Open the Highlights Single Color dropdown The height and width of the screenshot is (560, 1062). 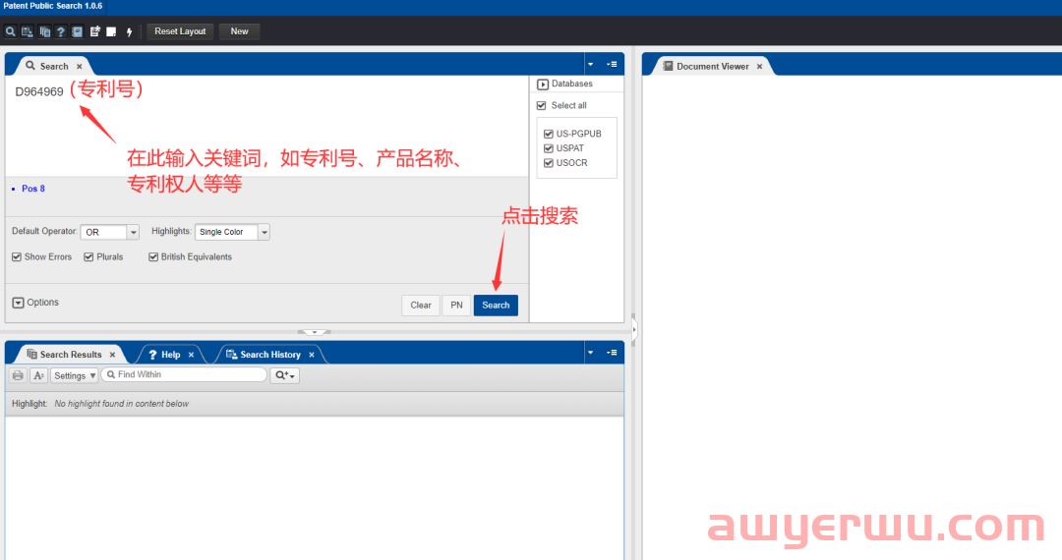pos(263,233)
